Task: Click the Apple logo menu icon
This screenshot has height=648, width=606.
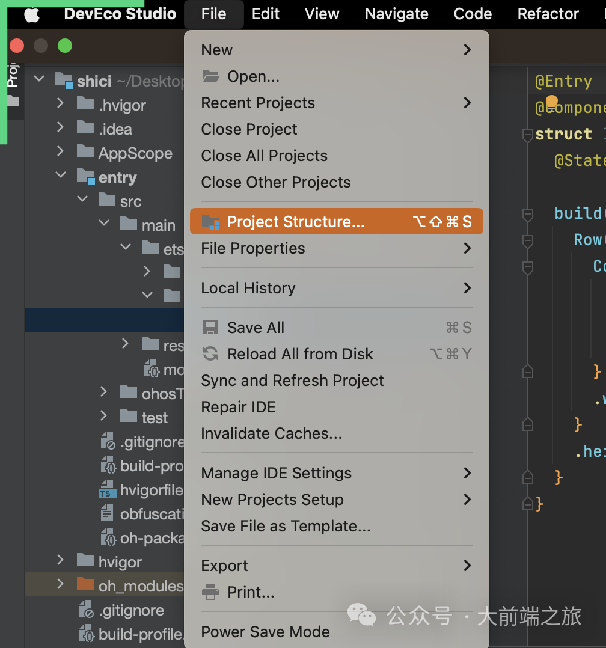Action: point(32,14)
